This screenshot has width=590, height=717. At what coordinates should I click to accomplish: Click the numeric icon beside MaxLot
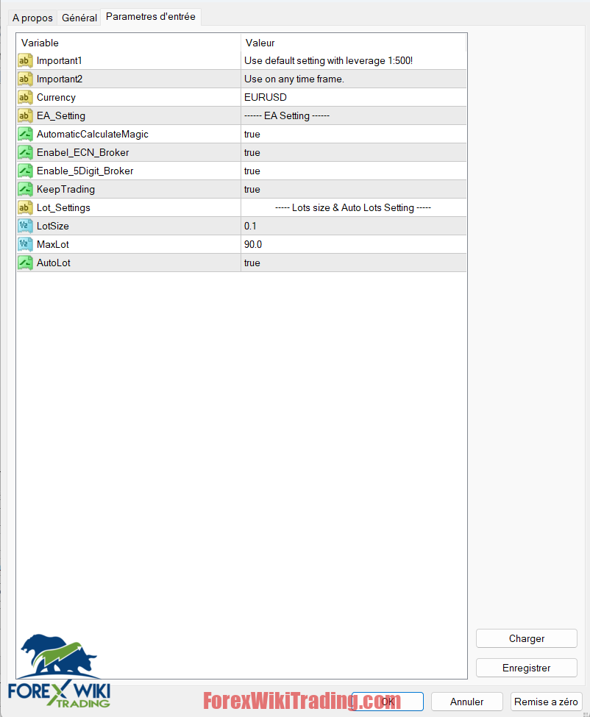(x=25, y=244)
